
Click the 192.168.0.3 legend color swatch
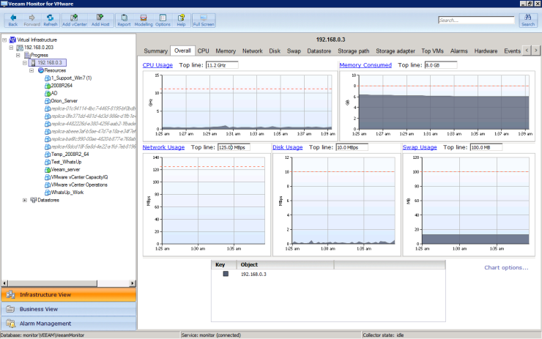[226, 274]
